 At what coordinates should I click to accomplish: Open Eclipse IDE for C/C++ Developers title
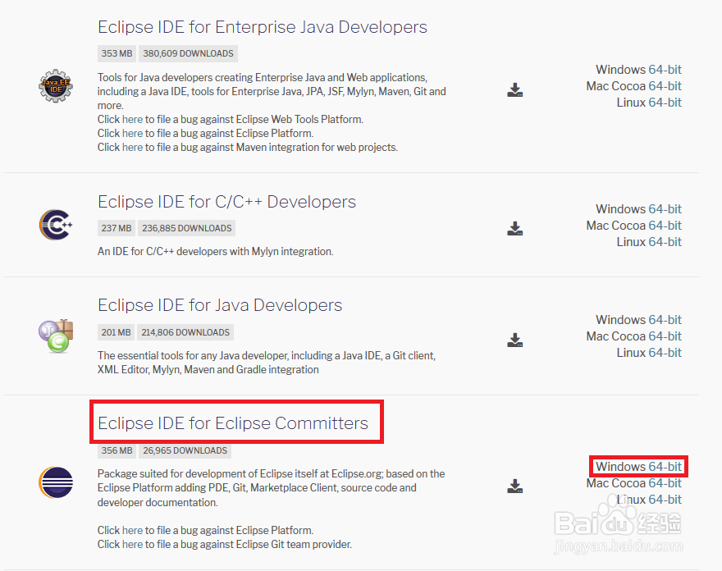[226, 202]
